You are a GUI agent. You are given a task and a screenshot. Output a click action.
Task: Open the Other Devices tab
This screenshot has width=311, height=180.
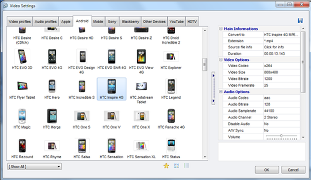[154, 21]
